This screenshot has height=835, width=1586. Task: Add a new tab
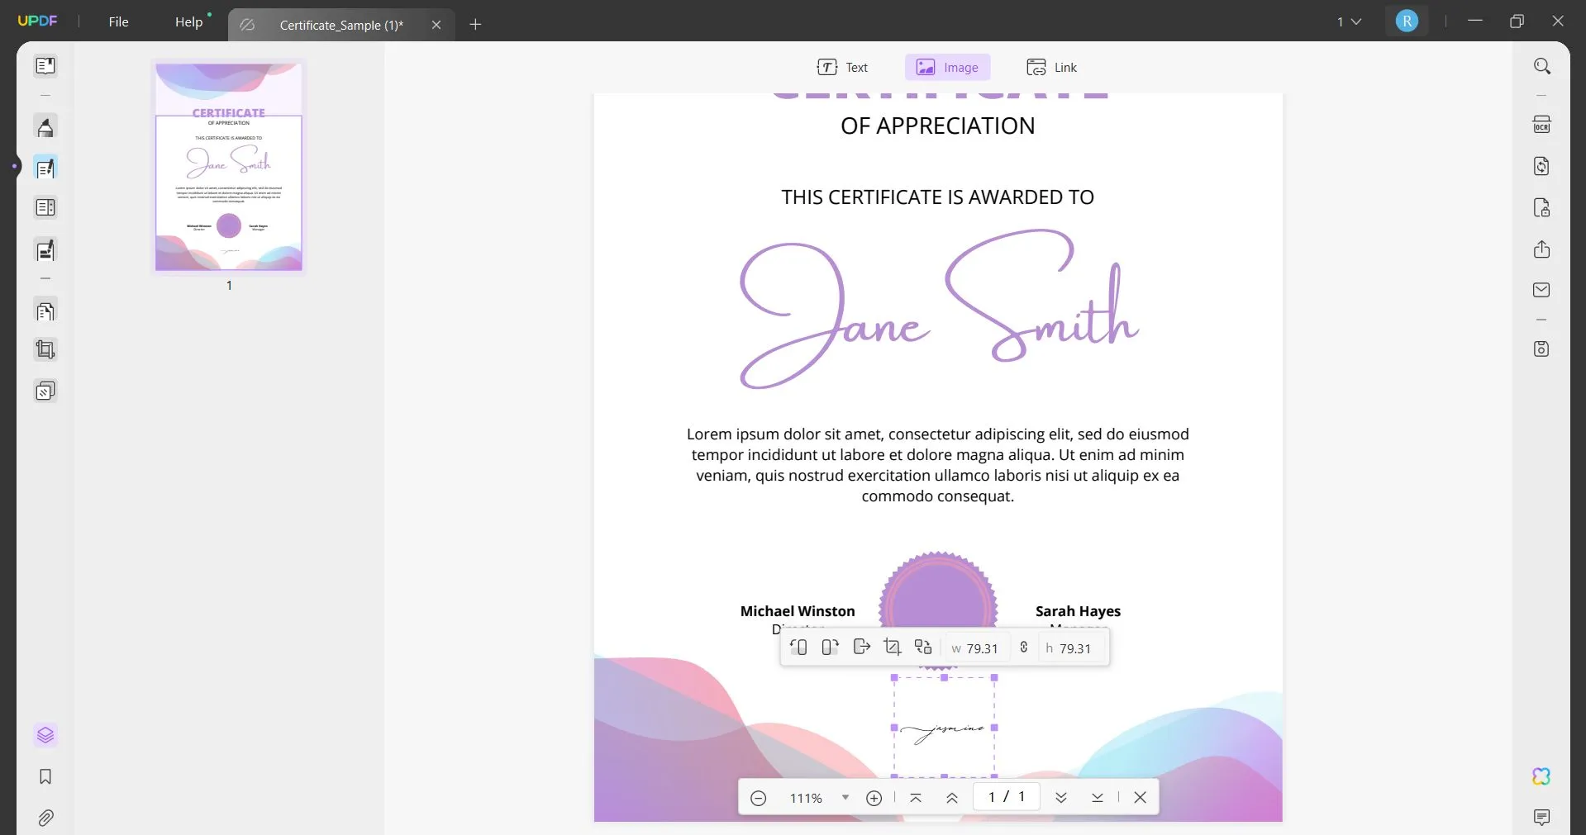475,25
